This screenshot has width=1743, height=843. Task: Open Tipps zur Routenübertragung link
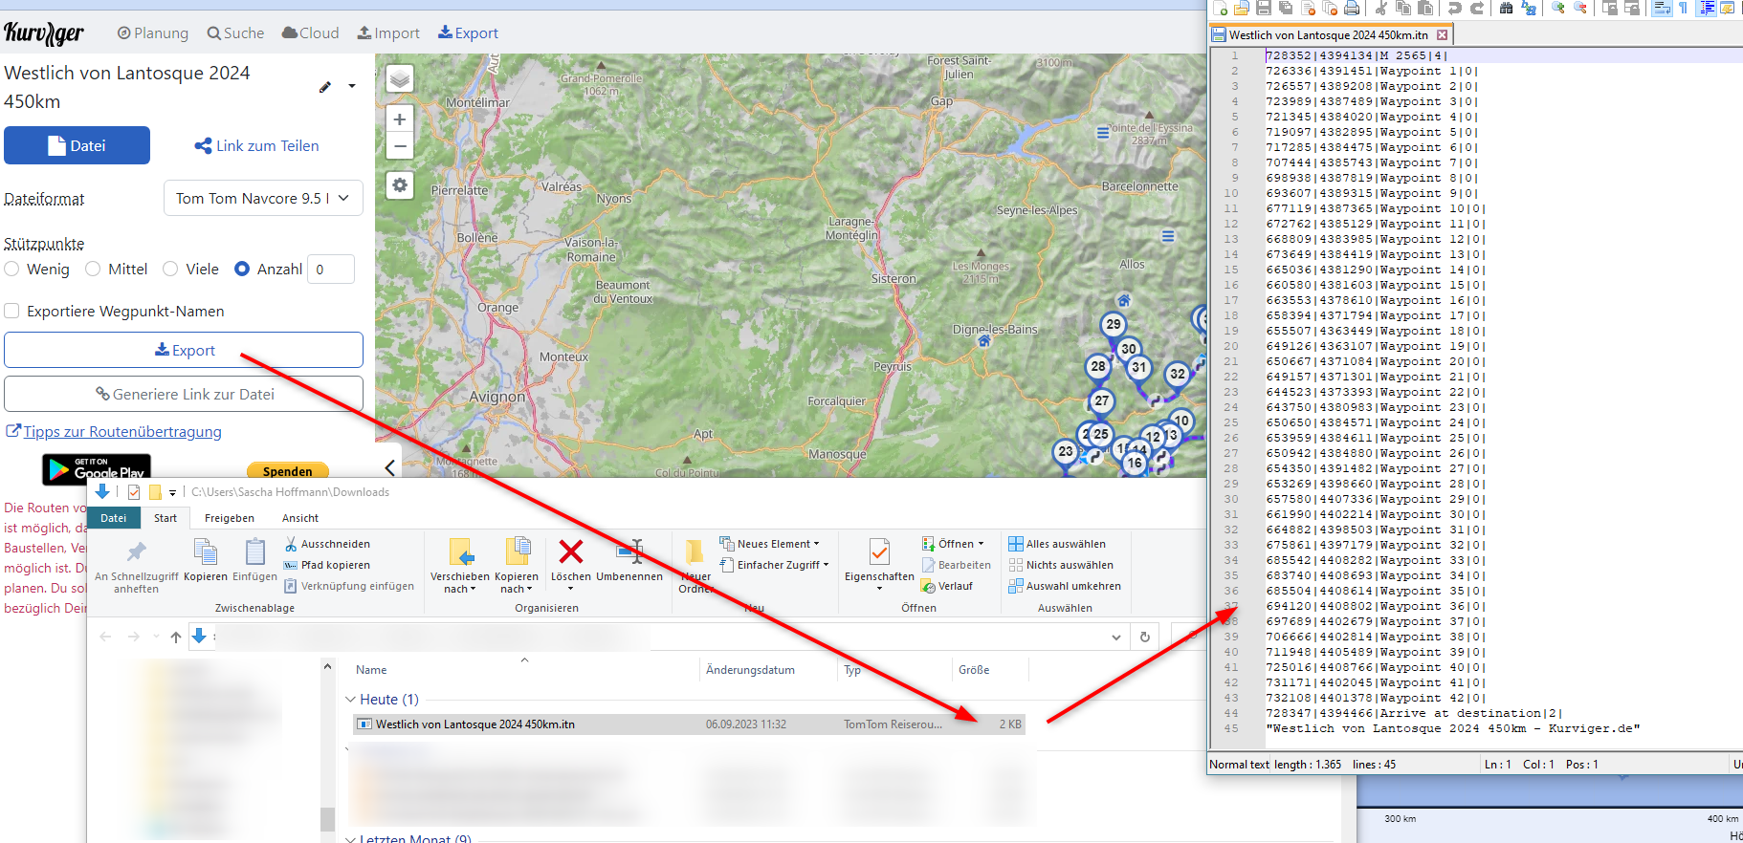coord(121,432)
